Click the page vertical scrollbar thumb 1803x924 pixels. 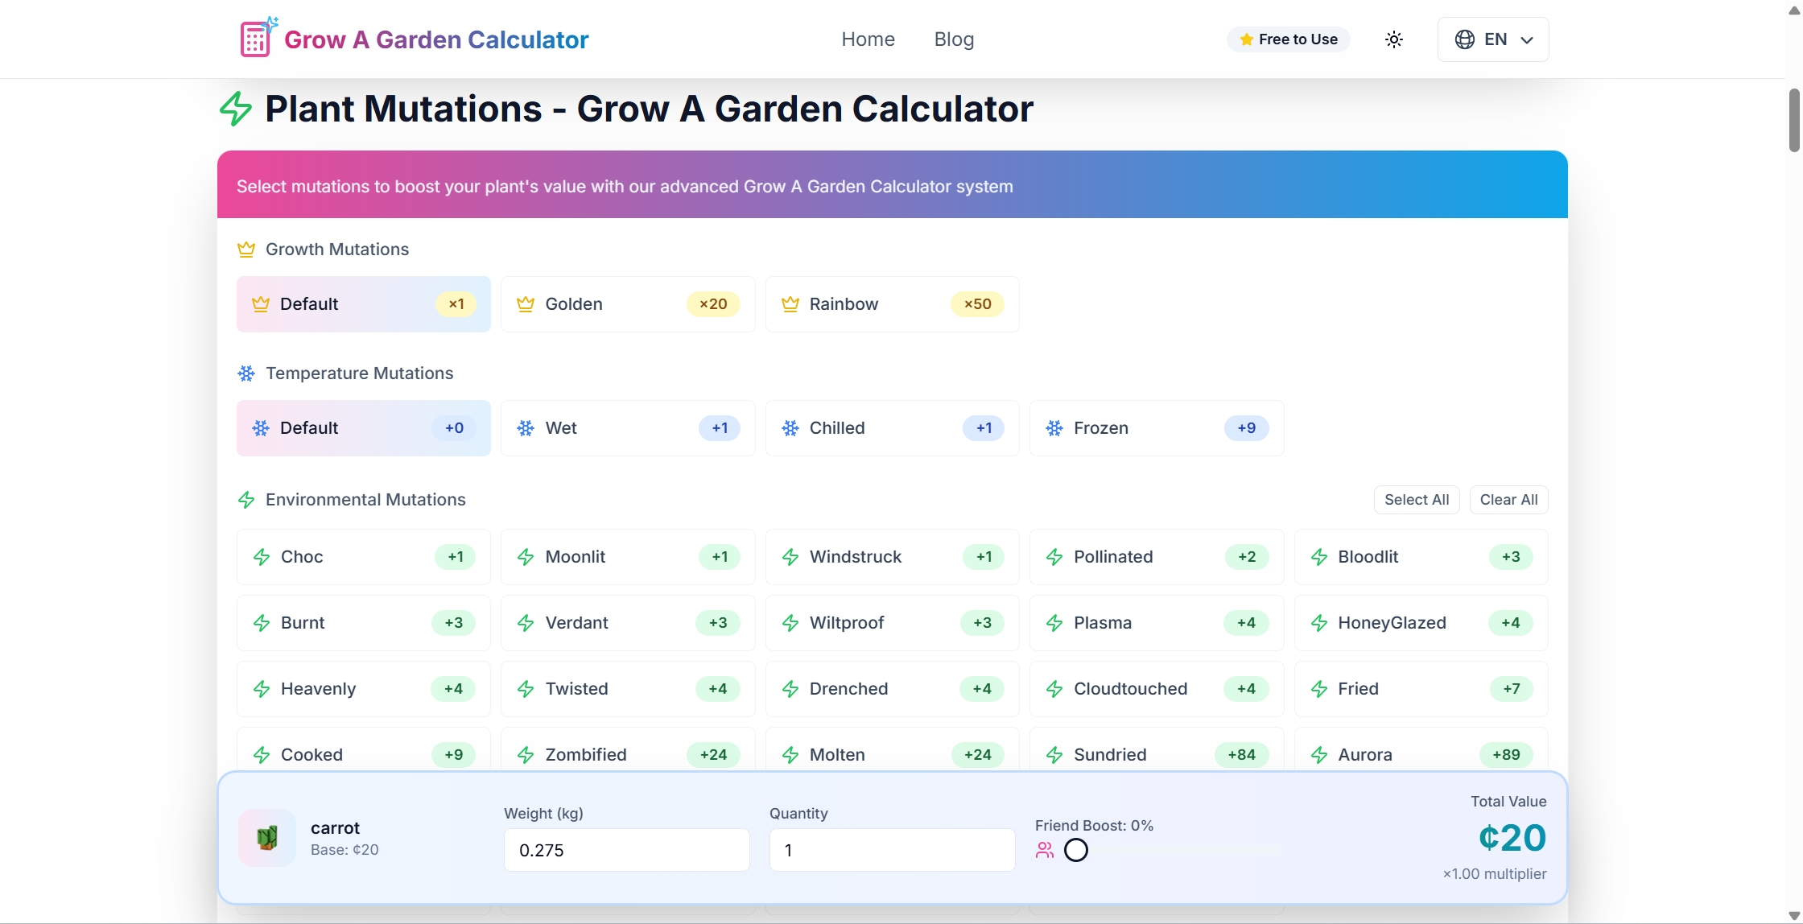[x=1794, y=120]
